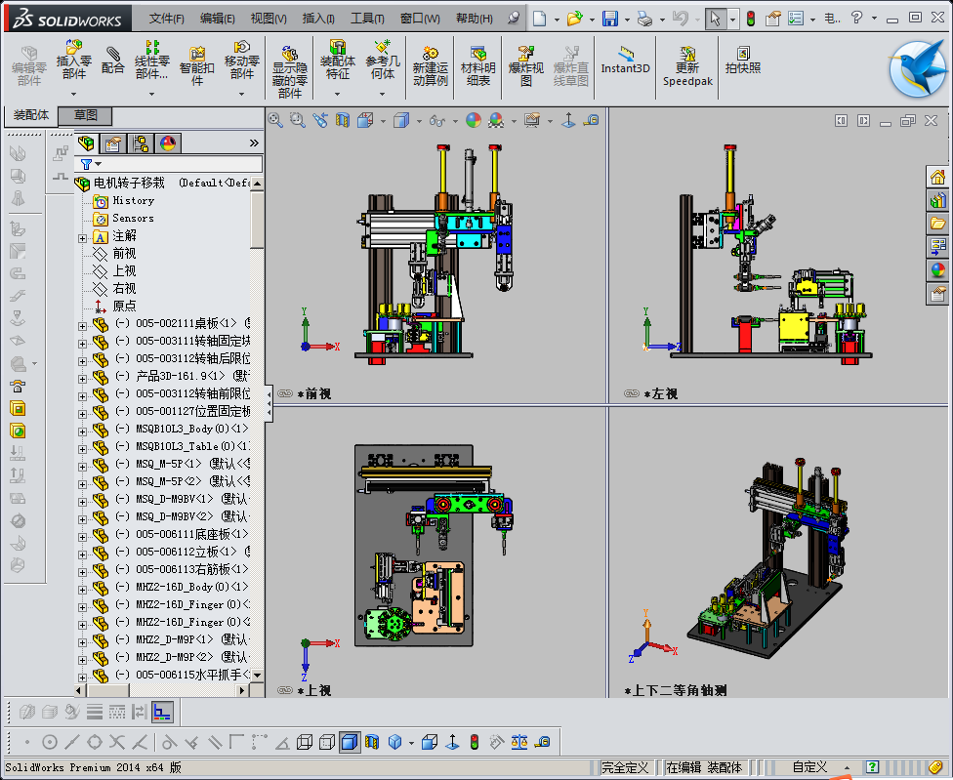Screen dimensions: 953x780
Task: Toggle the link views icon beside 前视 label
Action: click(x=285, y=394)
